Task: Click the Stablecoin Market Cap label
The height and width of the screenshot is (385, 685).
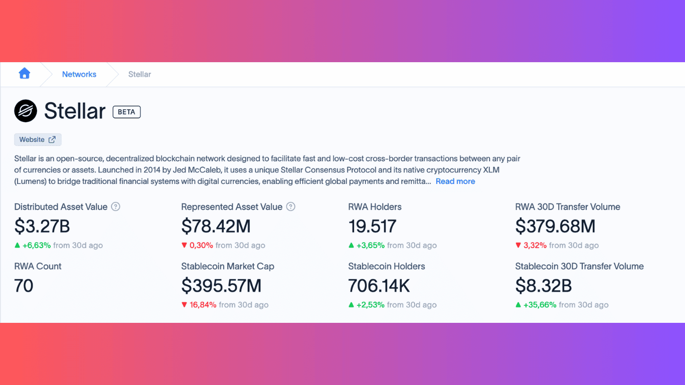Action: (x=228, y=266)
